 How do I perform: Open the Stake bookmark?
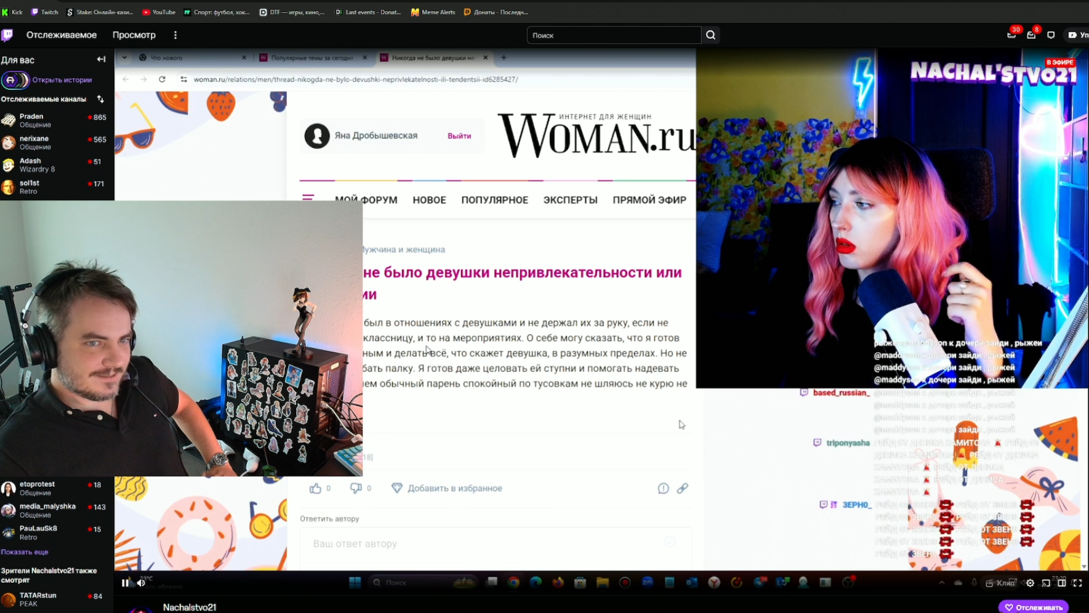99,12
